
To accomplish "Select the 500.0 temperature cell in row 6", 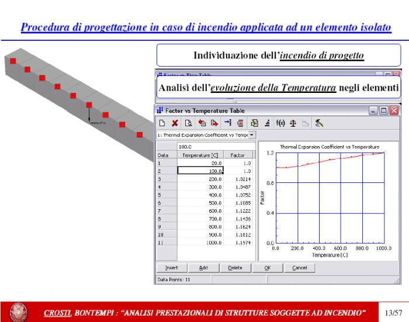I will (x=200, y=202).
